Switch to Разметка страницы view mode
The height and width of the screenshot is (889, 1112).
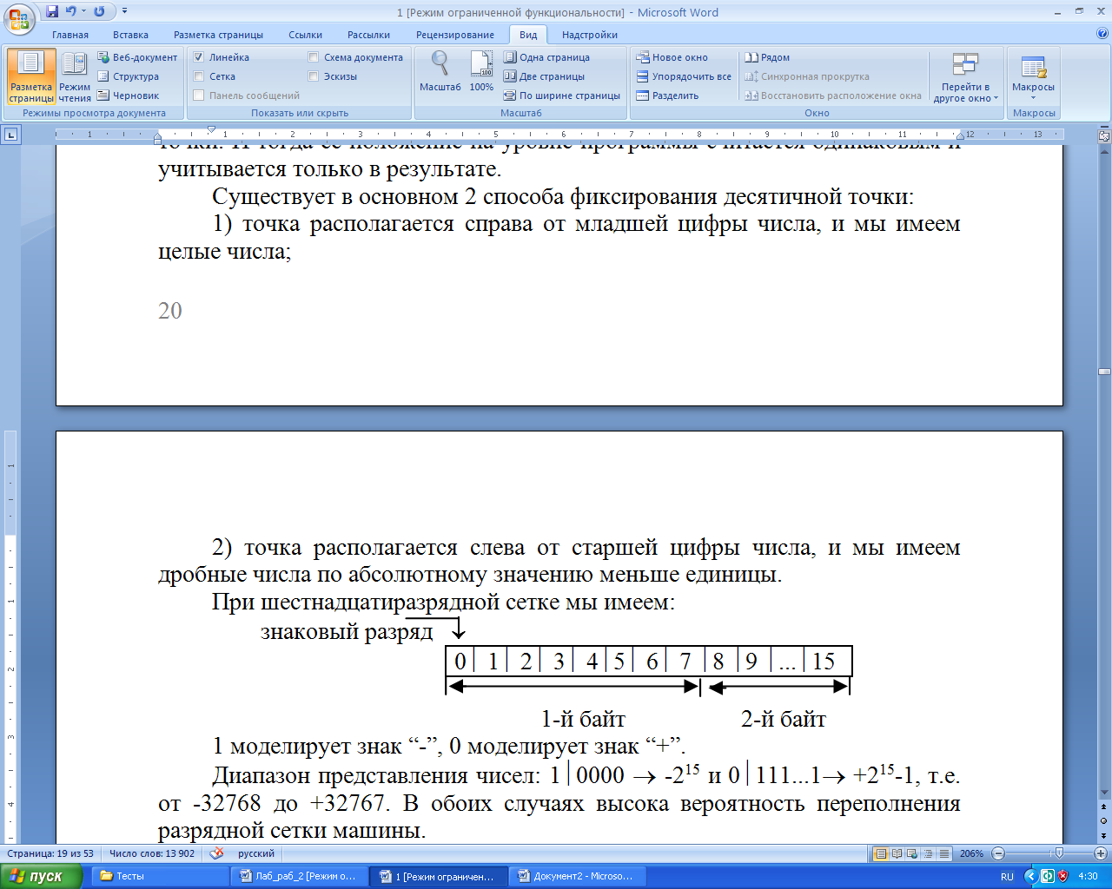(x=31, y=76)
